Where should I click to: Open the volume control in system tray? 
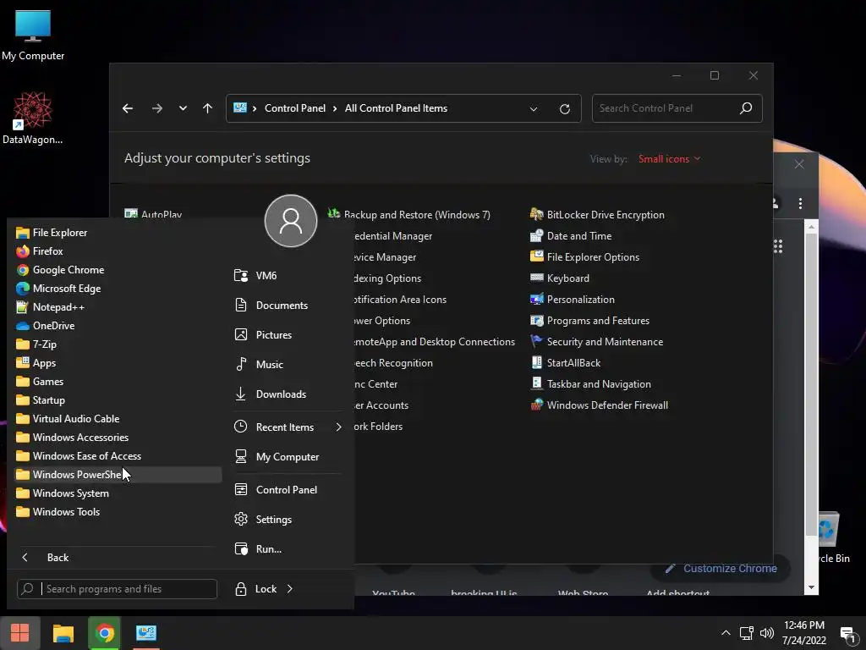coord(766,633)
